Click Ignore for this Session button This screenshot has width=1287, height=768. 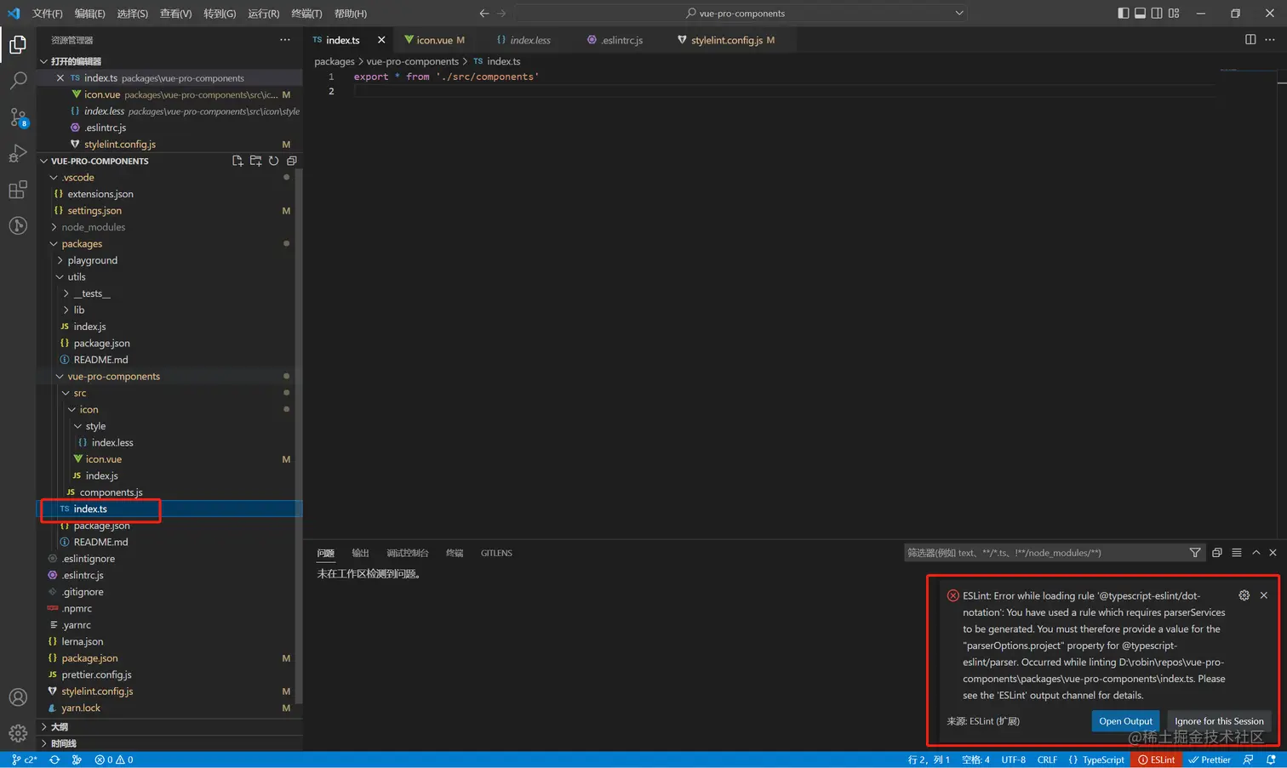[x=1219, y=721]
